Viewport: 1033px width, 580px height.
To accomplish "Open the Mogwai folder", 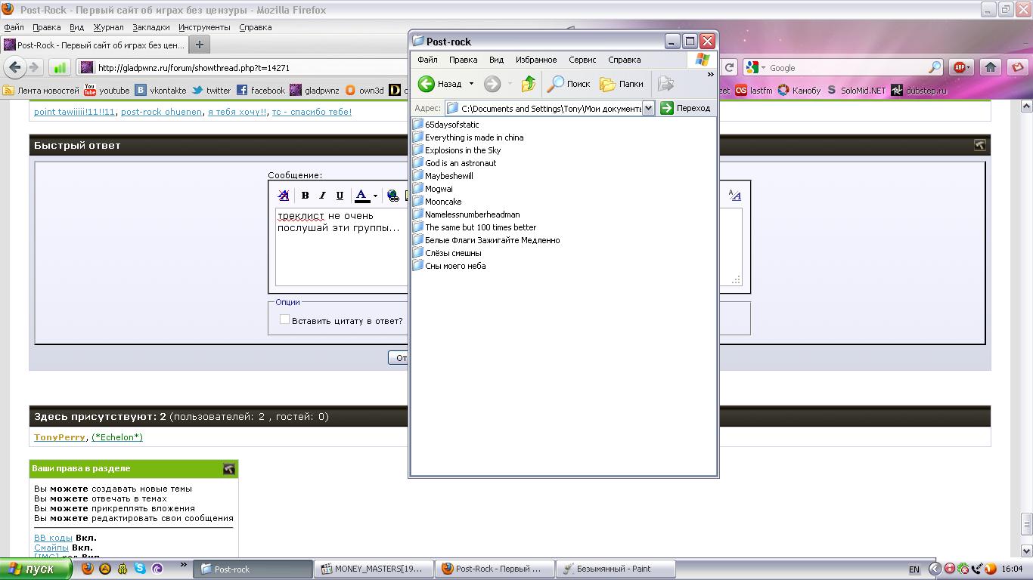I will [x=439, y=189].
